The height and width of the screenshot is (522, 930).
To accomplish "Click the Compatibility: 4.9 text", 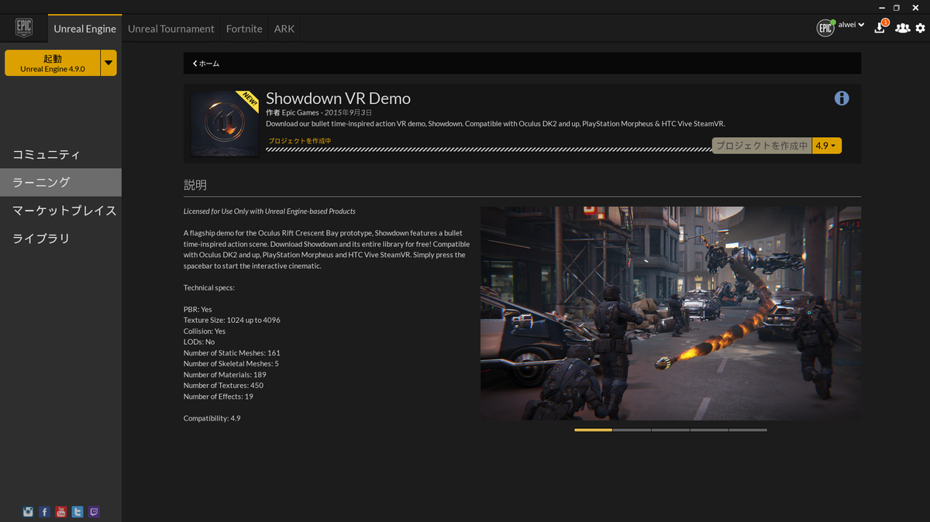I will 212,418.
